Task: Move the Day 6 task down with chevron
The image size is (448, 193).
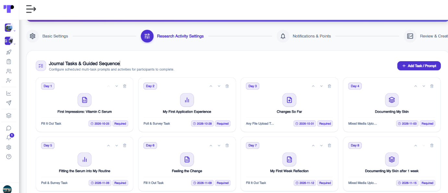Action: tap(219, 145)
